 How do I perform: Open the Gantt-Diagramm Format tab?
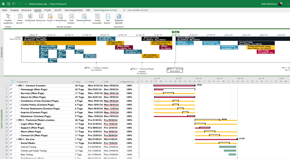point(105,10)
